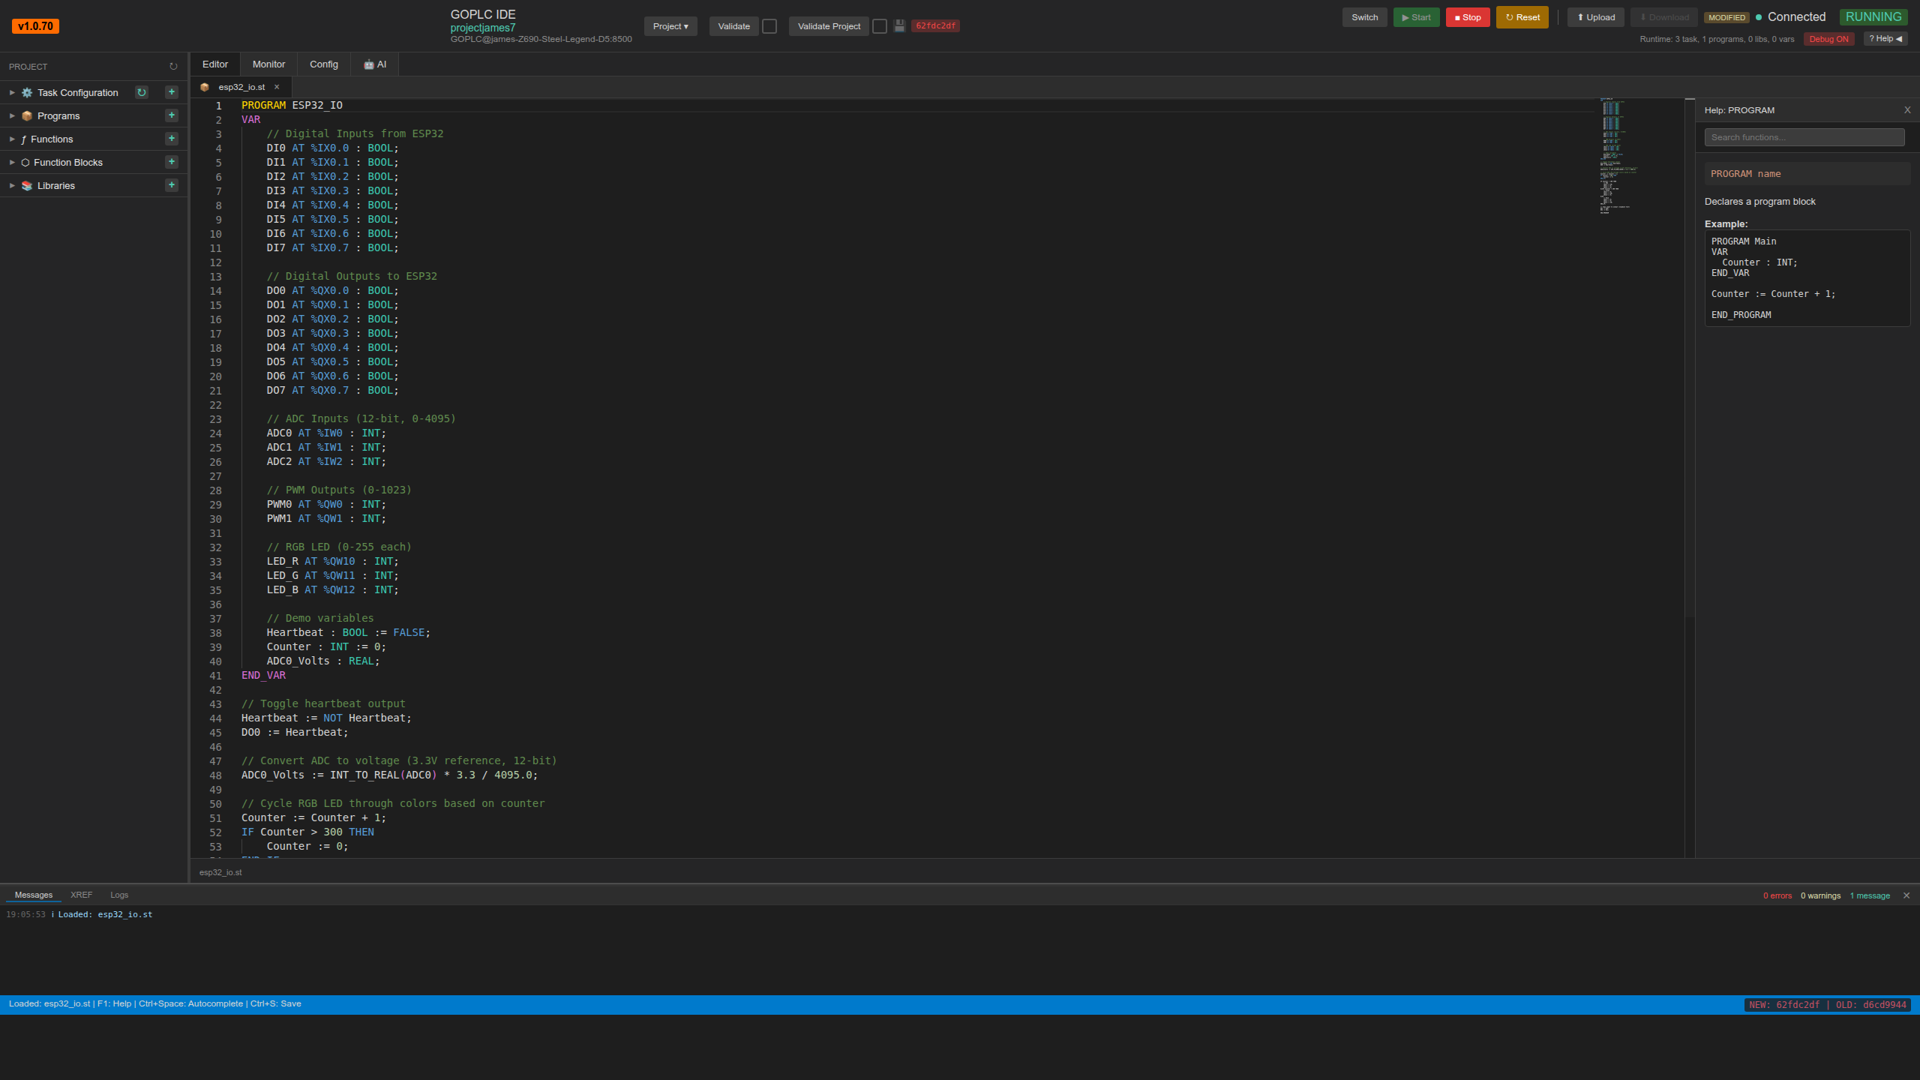Click the Programs box icon

point(27,116)
